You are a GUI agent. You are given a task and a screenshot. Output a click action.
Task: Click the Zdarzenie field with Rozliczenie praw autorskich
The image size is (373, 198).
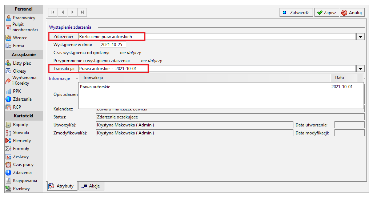point(217,37)
